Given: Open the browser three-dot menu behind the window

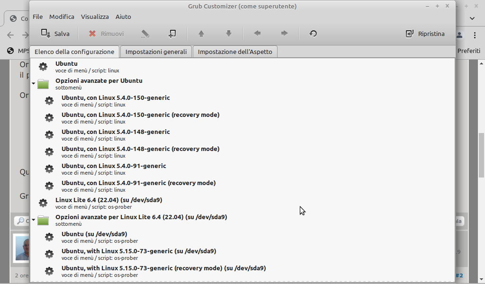Looking at the screenshot, I should click(x=475, y=35).
